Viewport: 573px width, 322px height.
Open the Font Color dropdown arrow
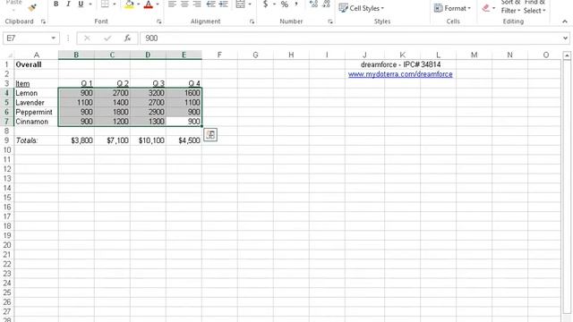[158, 4]
